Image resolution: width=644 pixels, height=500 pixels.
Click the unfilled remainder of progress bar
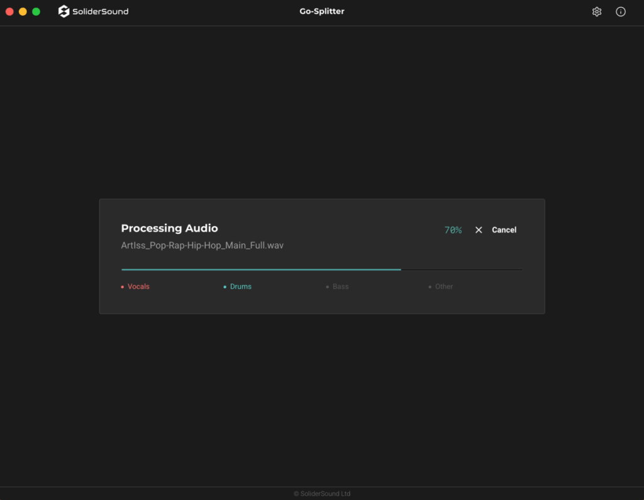coord(461,269)
